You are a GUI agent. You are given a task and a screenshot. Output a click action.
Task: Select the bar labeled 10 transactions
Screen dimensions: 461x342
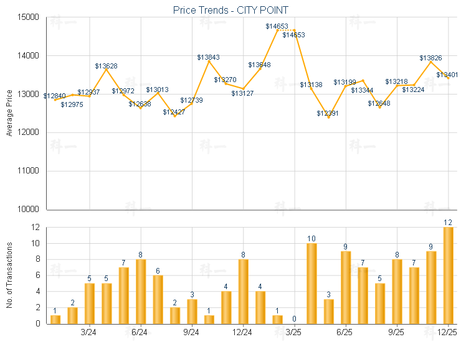click(311, 283)
